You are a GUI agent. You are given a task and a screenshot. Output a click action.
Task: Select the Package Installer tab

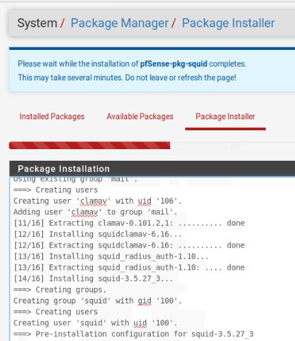(x=225, y=117)
